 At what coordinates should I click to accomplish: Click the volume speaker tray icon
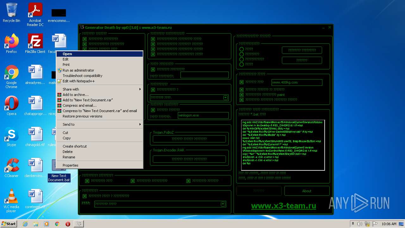coord(360,224)
